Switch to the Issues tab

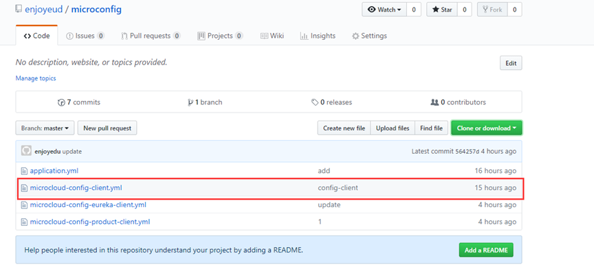pos(85,36)
